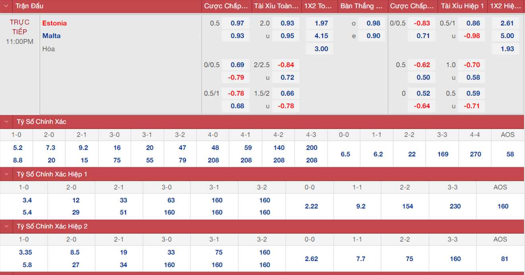Screen dimensions: 525x275
Task: Choose full-time draw odds 3.00
Action: coord(321,49)
